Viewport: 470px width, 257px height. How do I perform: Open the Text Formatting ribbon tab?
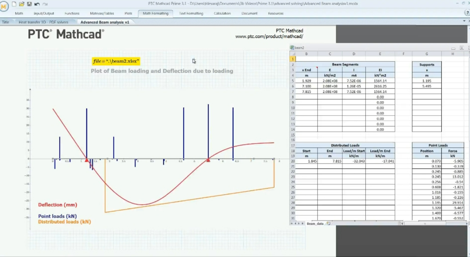point(191,13)
